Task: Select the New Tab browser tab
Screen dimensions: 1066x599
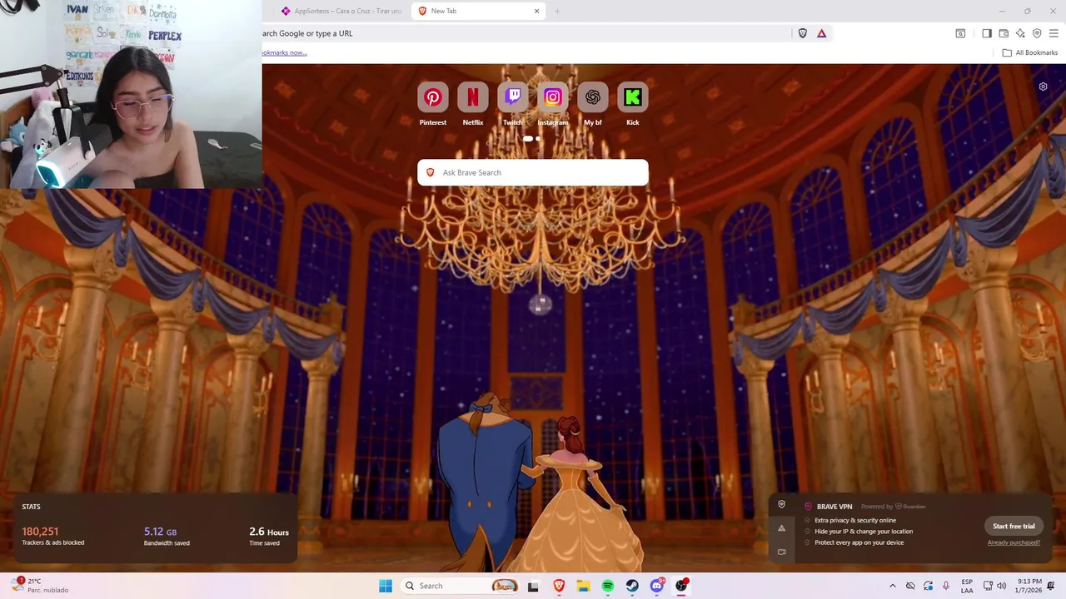Action: (478, 11)
